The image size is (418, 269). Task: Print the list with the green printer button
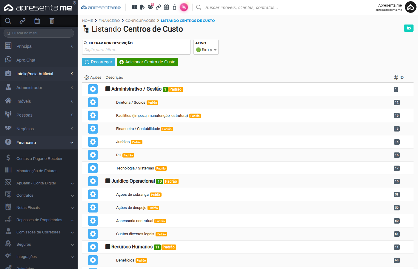pyautogui.click(x=409, y=28)
